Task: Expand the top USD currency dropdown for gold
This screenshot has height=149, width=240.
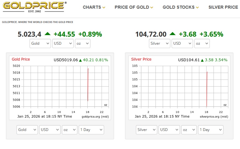Action: [63, 43]
